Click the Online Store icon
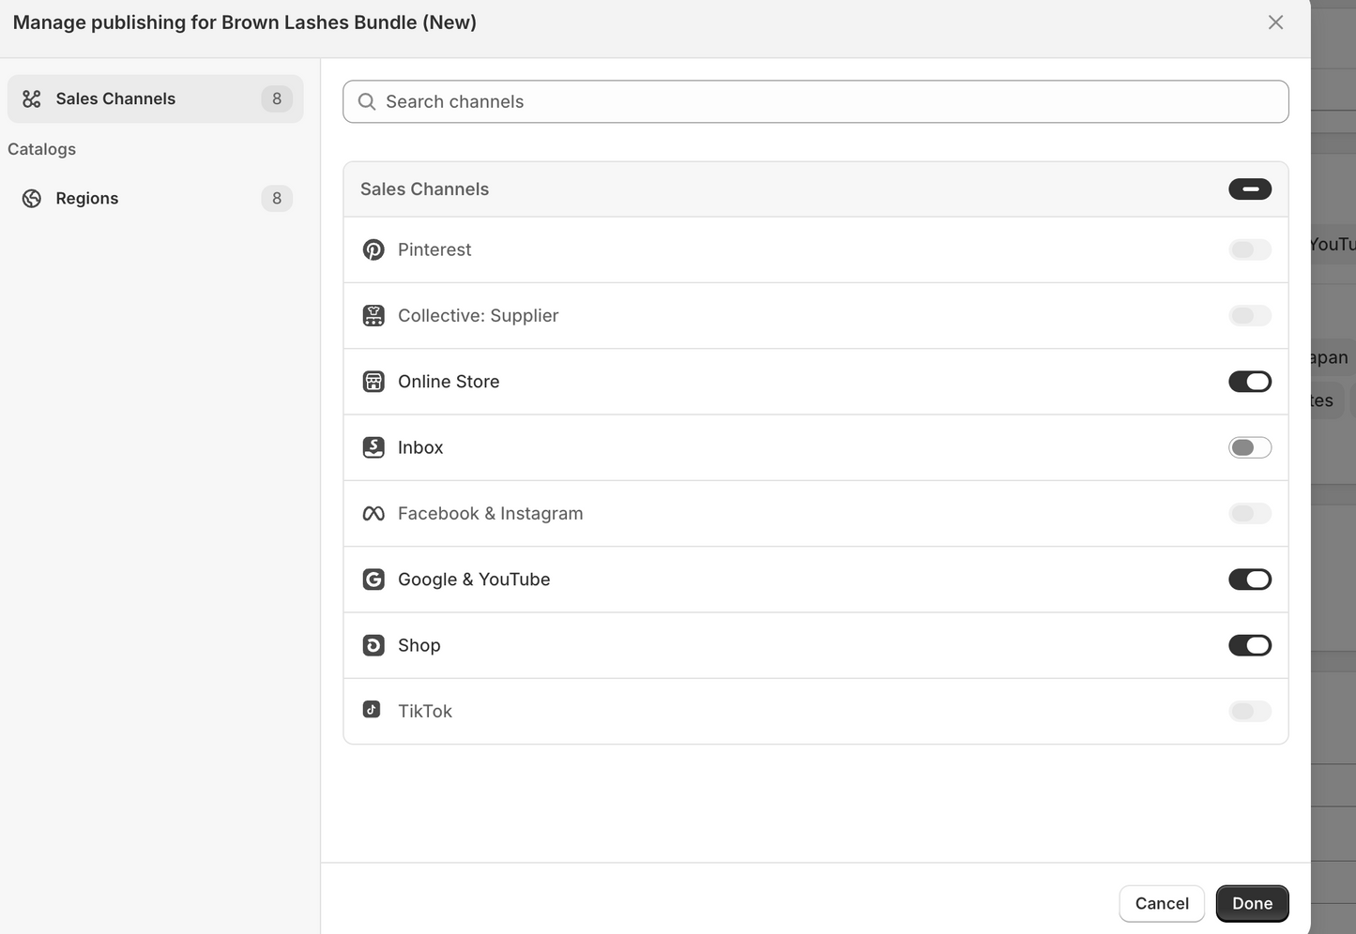Image resolution: width=1356 pixels, height=934 pixels. tap(373, 382)
